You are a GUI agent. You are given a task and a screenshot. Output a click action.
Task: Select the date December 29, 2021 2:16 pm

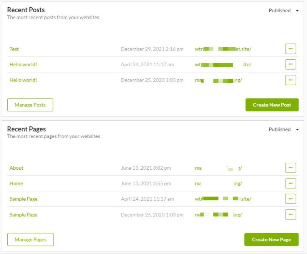[152, 49]
